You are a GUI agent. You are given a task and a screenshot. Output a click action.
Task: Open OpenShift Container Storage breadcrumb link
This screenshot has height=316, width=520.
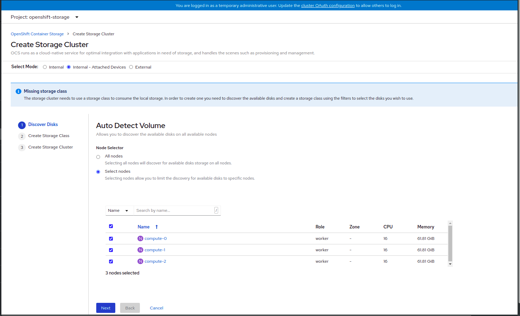tap(37, 34)
